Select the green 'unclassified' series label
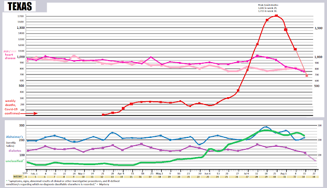This screenshot has width=327, height=188. (x=15, y=161)
